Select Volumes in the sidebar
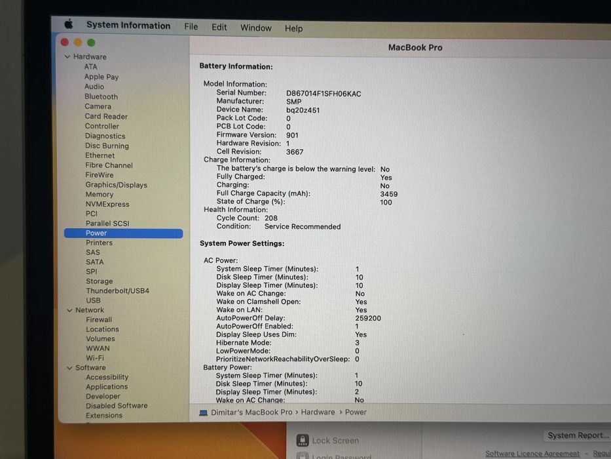This screenshot has width=611, height=459. coord(100,339)
